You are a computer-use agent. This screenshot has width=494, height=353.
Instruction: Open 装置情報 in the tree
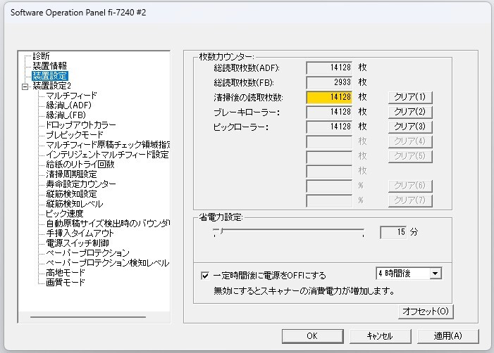49,65
